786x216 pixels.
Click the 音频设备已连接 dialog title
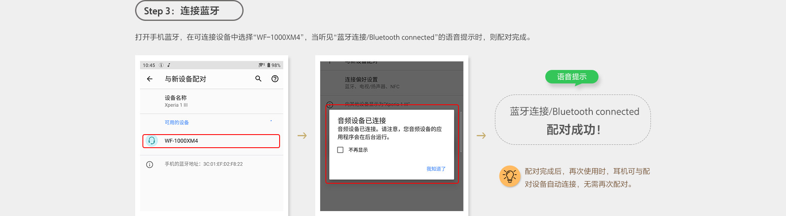click(x=361, y=121)
